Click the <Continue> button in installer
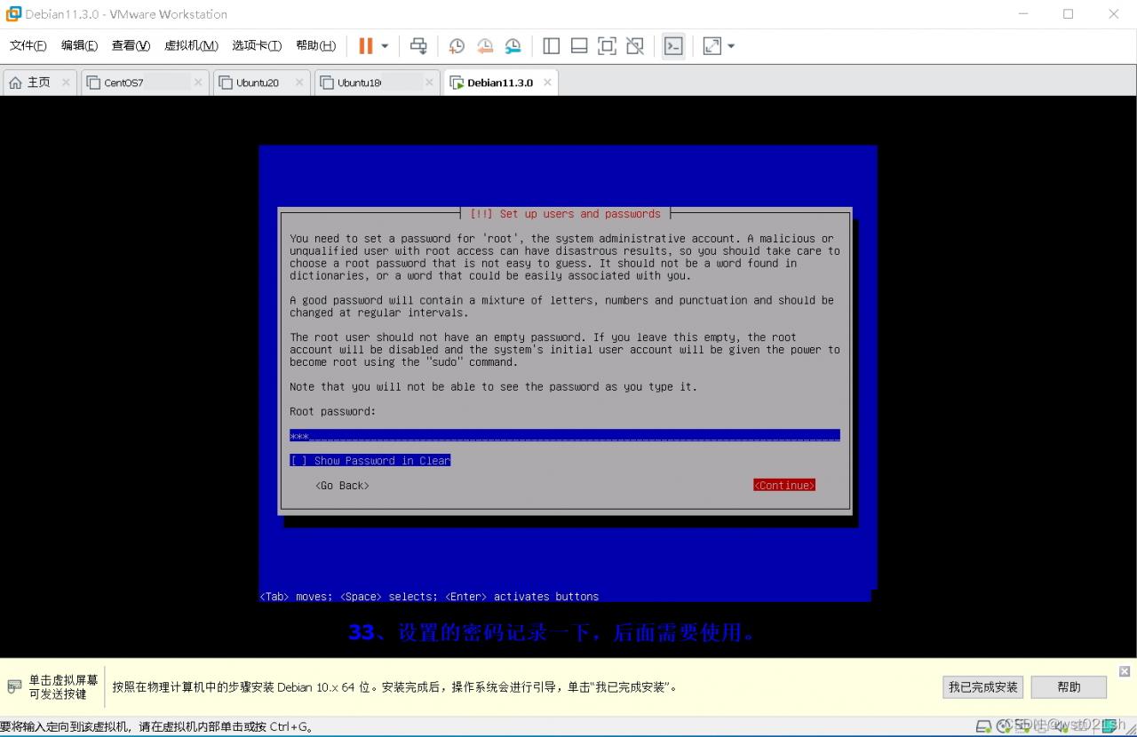This screenshot has height=737, width=1137. [x=784, y=486]
